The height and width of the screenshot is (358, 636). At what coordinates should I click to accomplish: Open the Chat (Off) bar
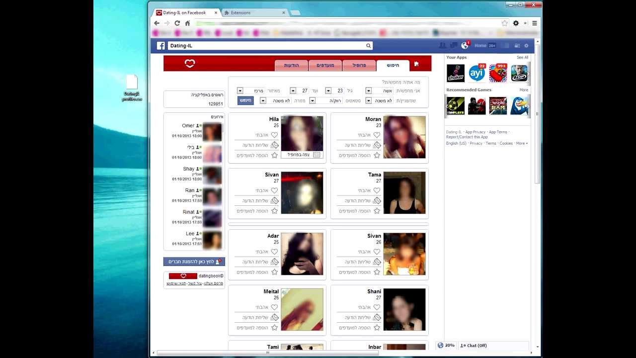[x=493, y=346]
